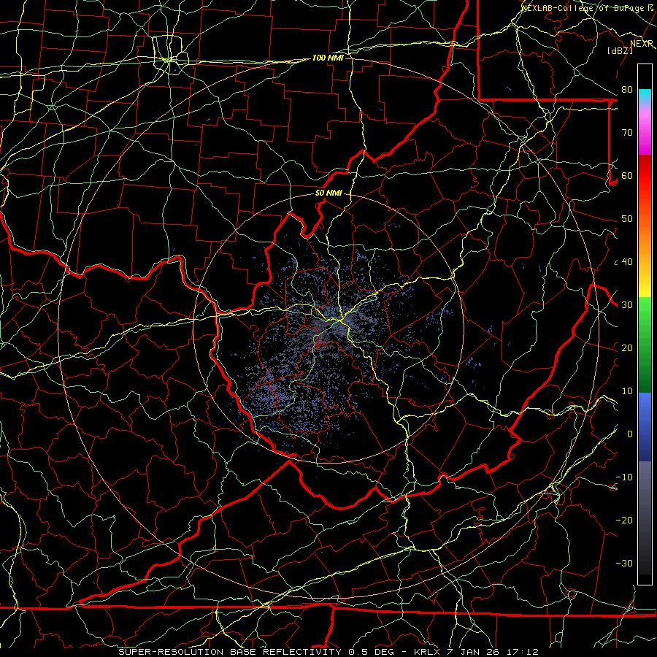Click the blue segment of the color bar
Screen dimensions: 657x657
645,426
